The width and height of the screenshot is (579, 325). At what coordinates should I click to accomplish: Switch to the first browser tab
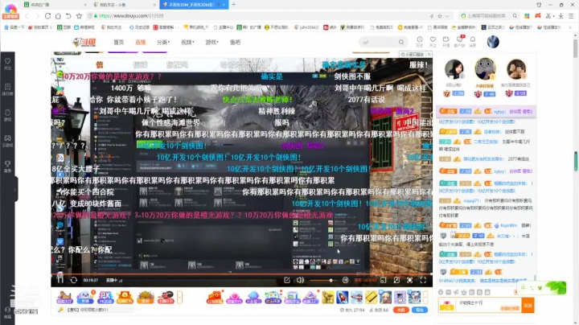coord(55,5)
